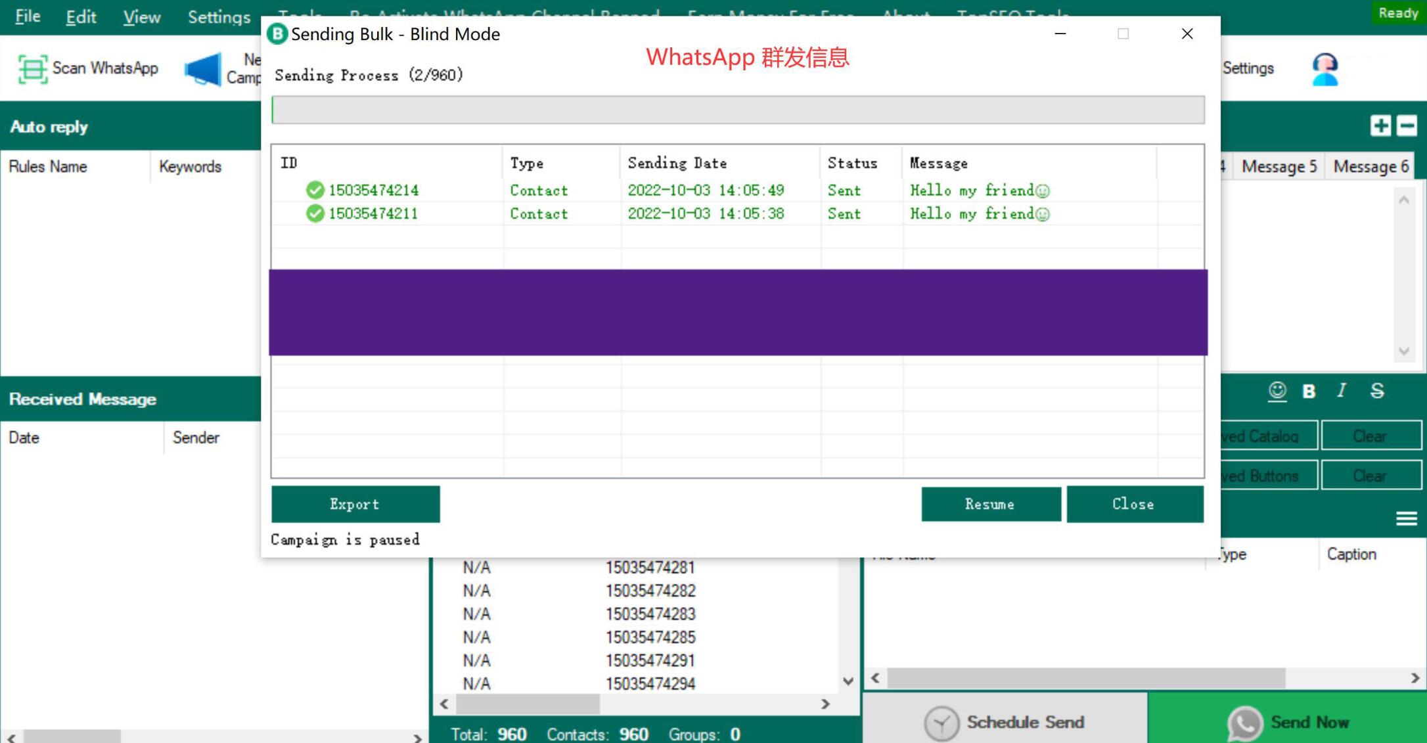
Task: Switch to the Message 6 tab
Action: 1370,167
